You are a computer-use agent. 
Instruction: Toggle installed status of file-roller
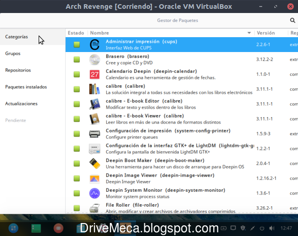point(77,208)
